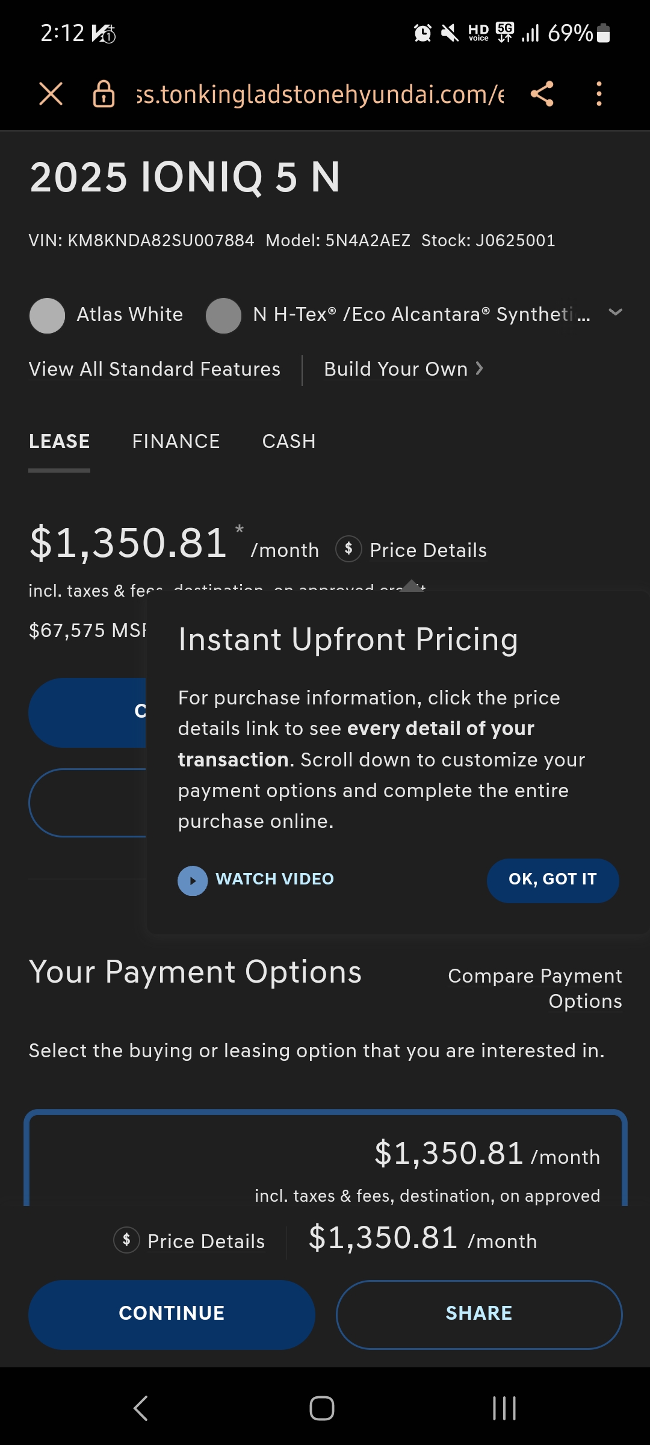The height and width of the screenshot is (1445, 650).
Task: Open Compare Payment Options link
Action: [x=535, y=988]
